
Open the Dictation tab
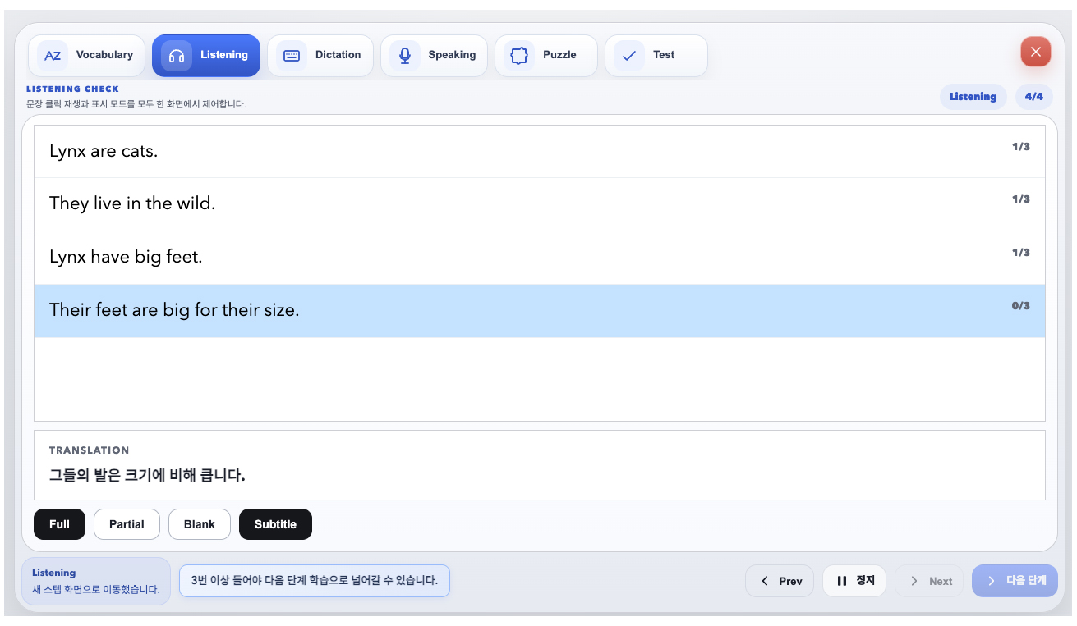coord(320,56)
